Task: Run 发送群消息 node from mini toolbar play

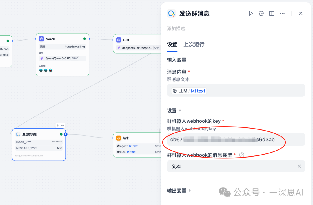Action: click(58, 125)
